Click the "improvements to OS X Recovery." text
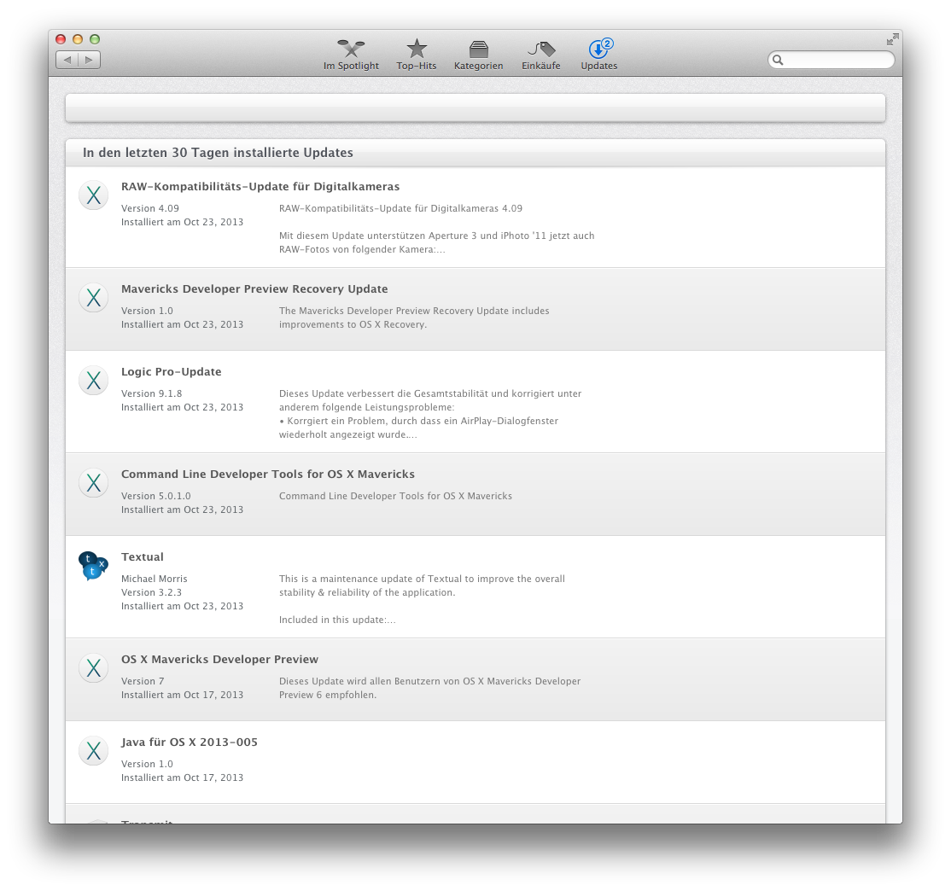 [353, 324]
